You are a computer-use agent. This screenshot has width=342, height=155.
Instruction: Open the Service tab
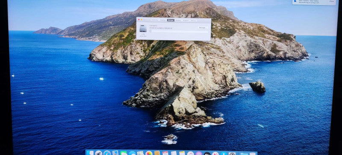click(194, 20)
